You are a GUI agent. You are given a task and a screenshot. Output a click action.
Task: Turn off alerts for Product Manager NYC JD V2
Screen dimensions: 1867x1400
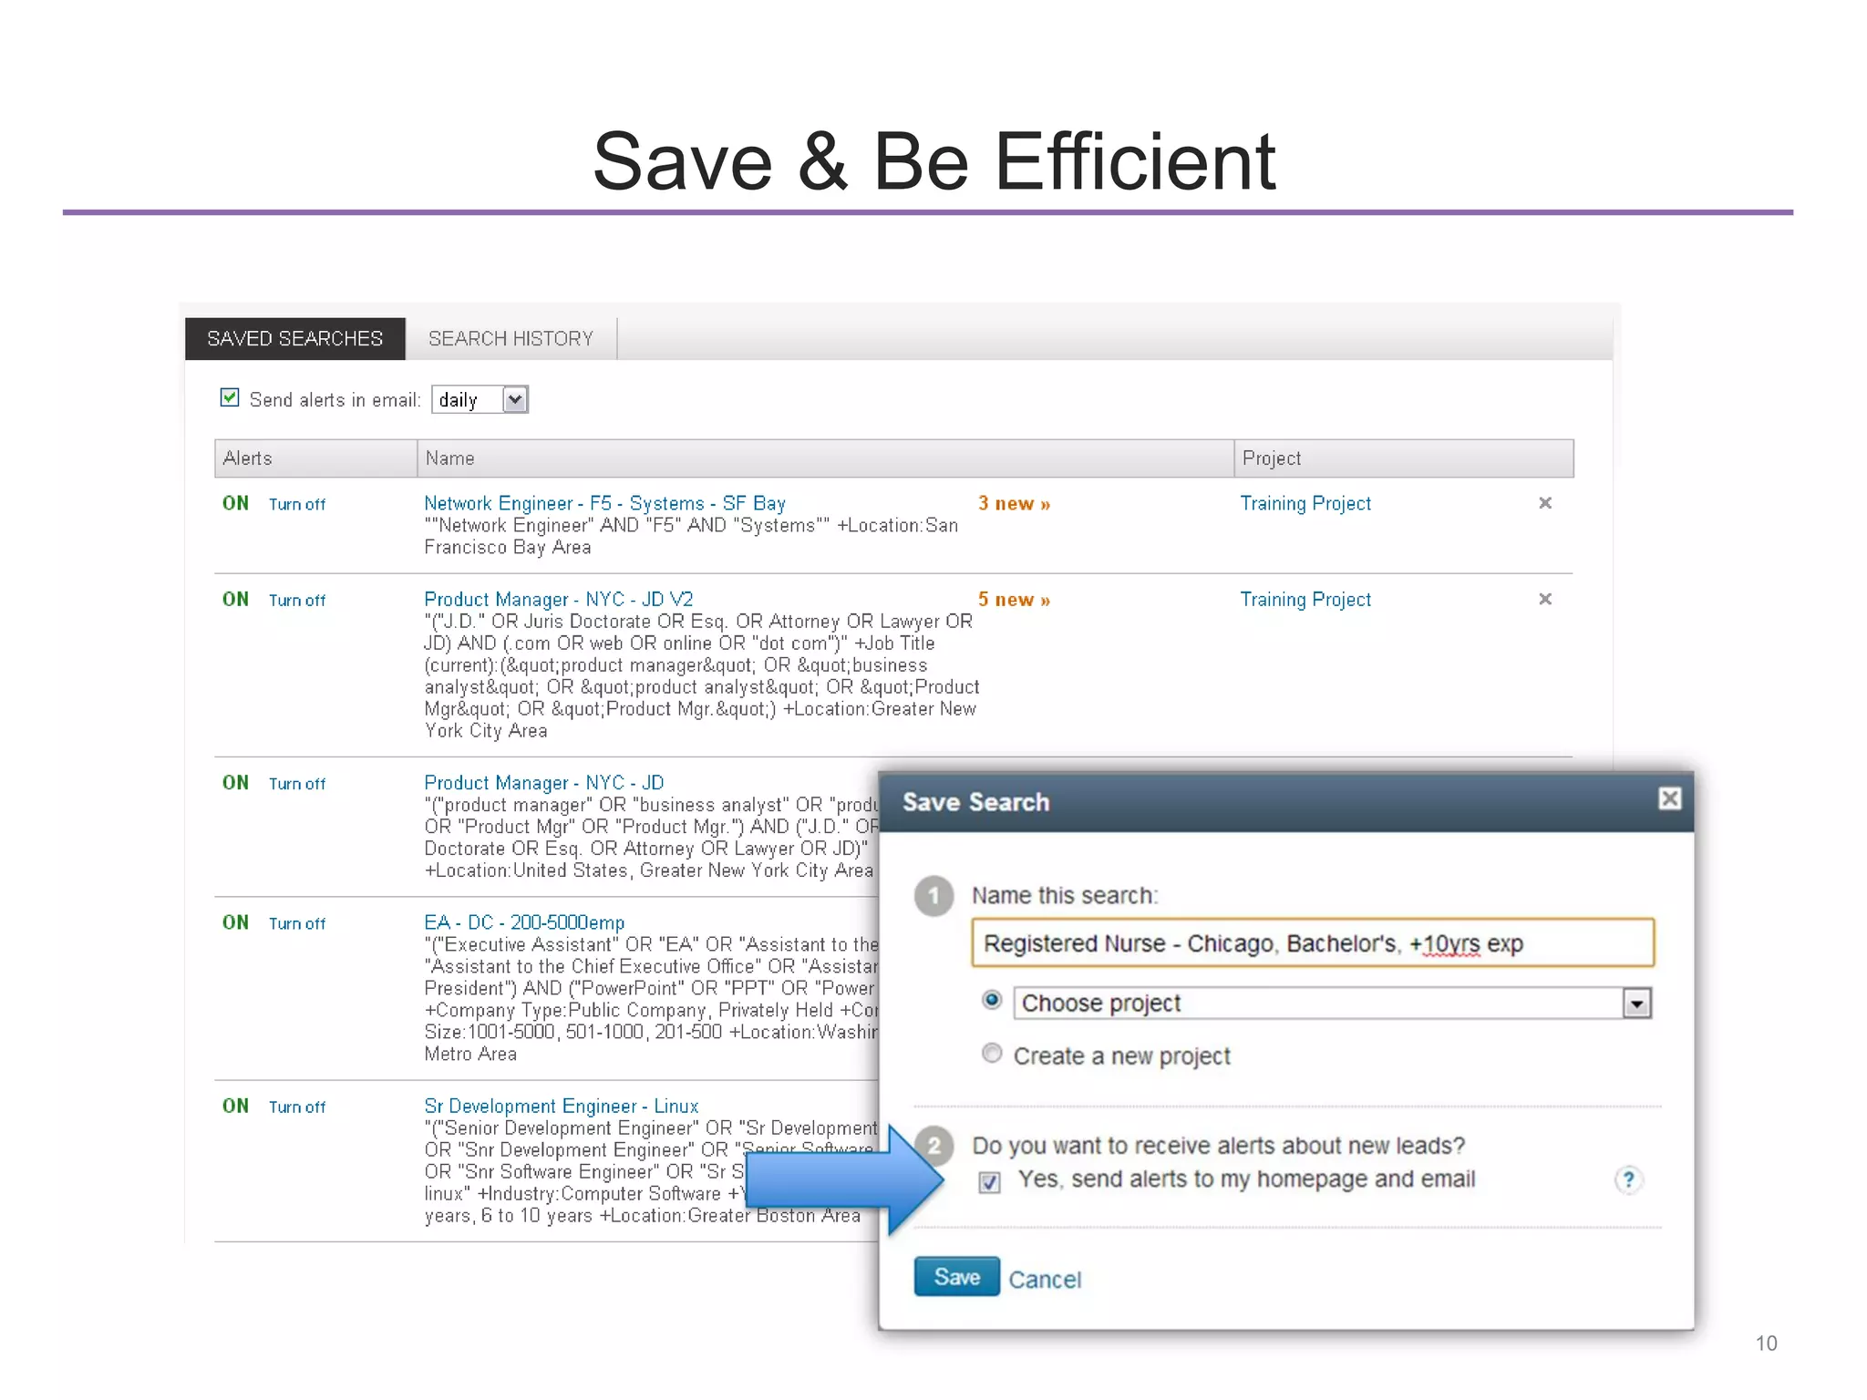296,601
